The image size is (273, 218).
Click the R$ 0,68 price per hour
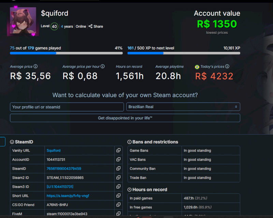coord(80,76)
